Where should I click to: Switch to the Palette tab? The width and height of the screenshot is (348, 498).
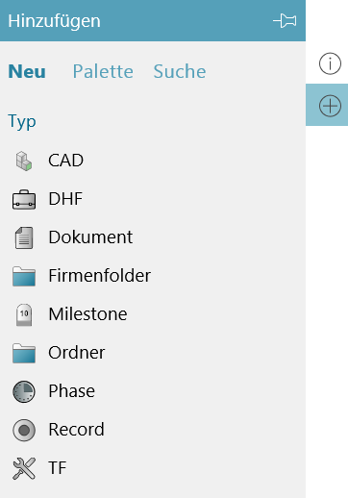103,71
